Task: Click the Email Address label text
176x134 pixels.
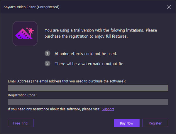Action: click(x=67, y=81)
